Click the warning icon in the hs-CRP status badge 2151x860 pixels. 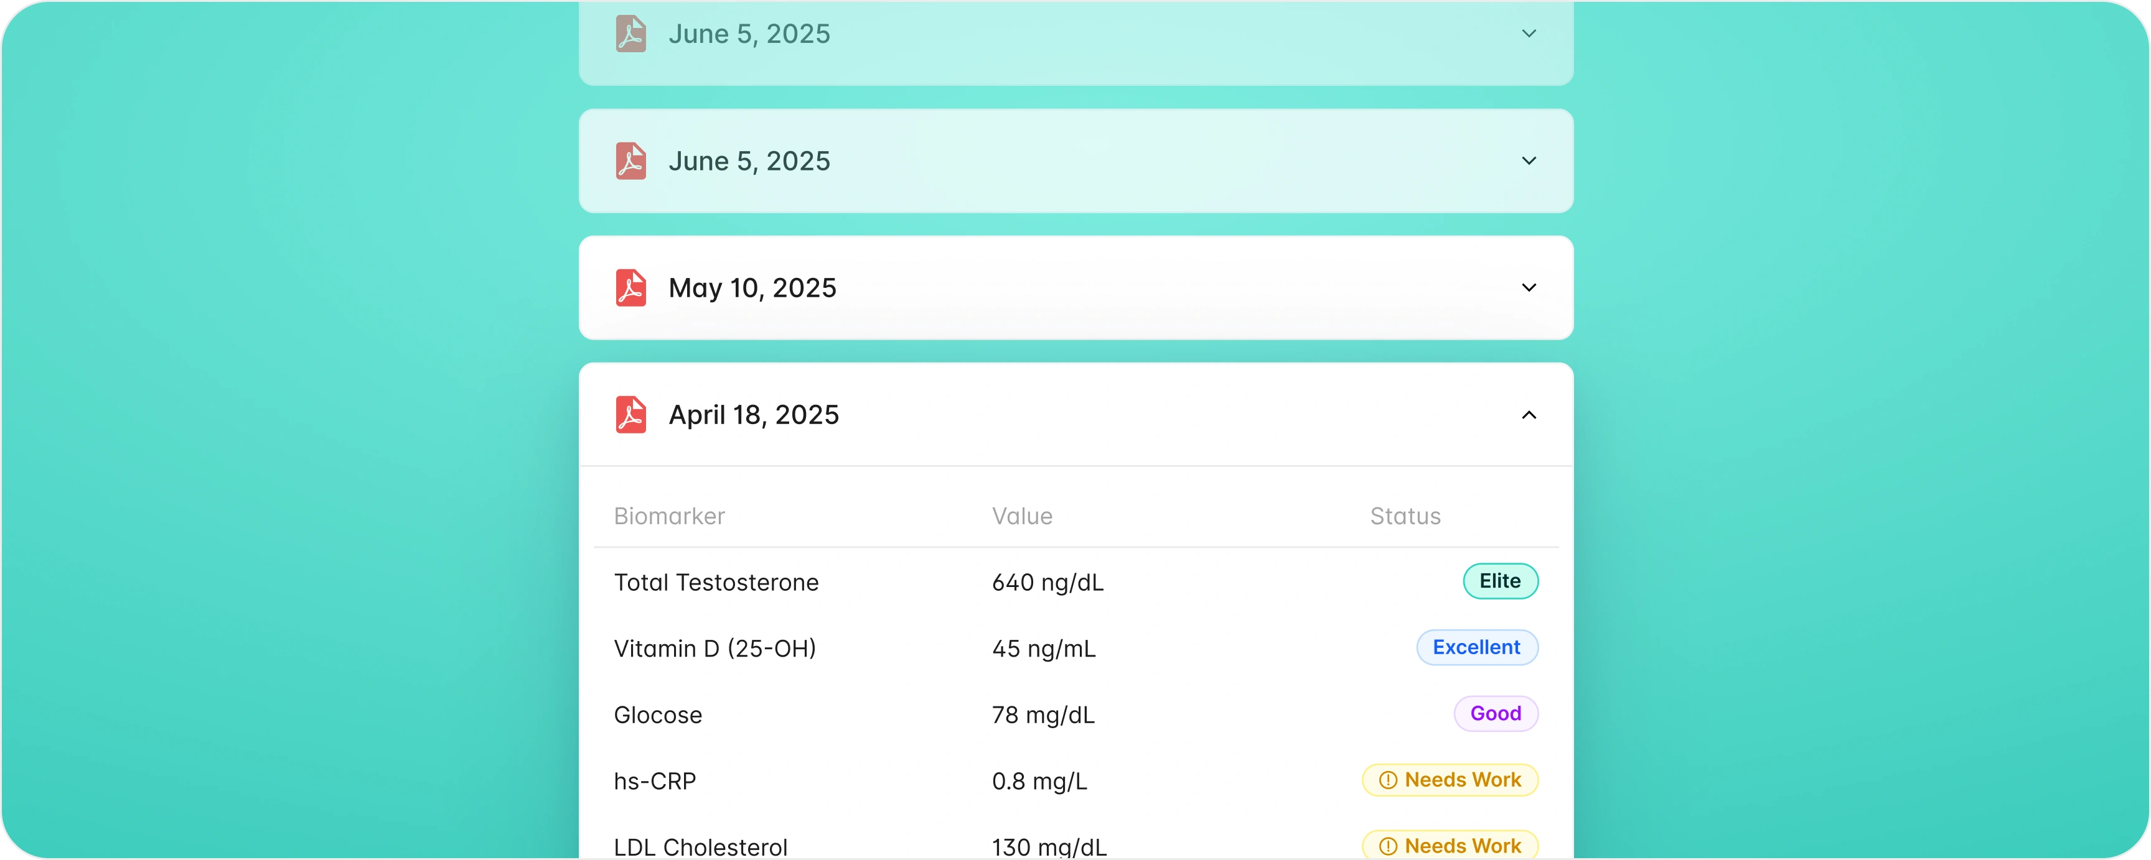(1388, 780)
